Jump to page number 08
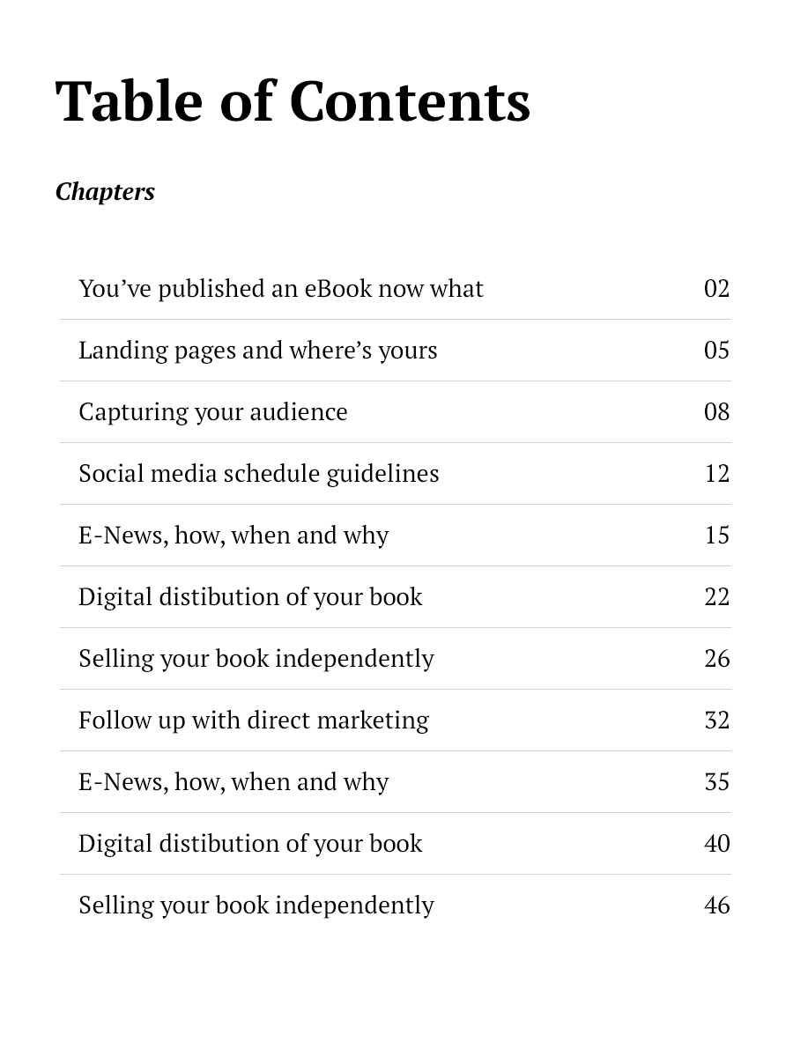Screen dimensions: 793x1057 click(x=716, y=412)
